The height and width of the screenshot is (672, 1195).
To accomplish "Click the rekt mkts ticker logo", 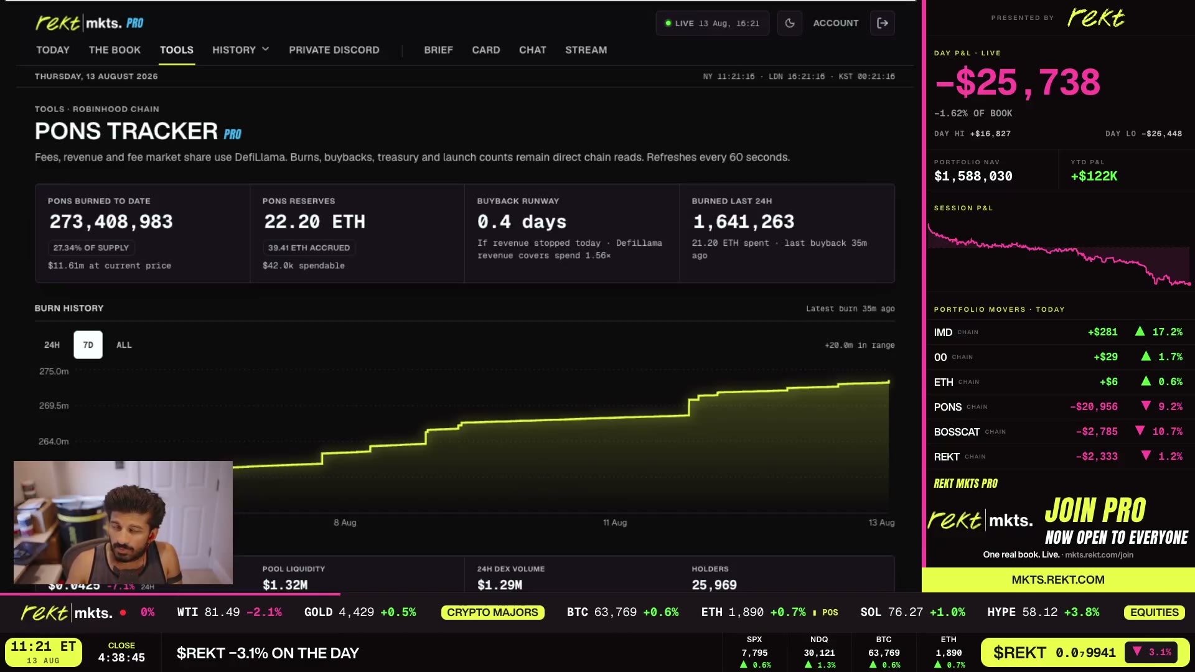I will [x=67, y=613].
